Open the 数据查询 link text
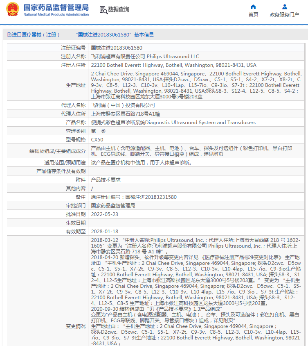The width and height of the screenshot is (308, 346). tap(119, 9)
